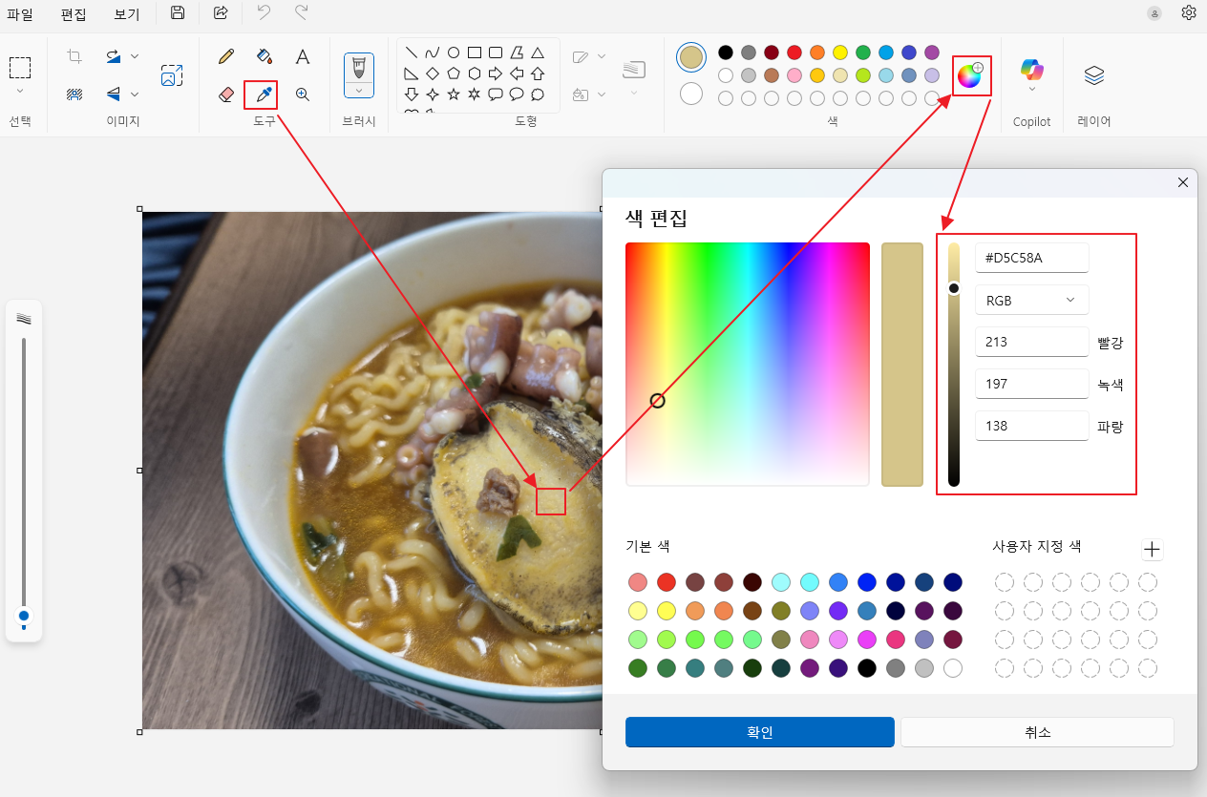This screenshot has width=1207, height=797.
Task: Expand the Shape fill dropdown
Action: pyautogui.click(x=602, y=94)
